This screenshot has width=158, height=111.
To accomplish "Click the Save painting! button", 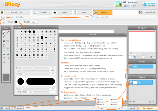I will tap(148, 108).
